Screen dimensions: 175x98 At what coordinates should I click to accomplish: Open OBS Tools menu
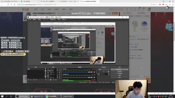pos(59,20)
